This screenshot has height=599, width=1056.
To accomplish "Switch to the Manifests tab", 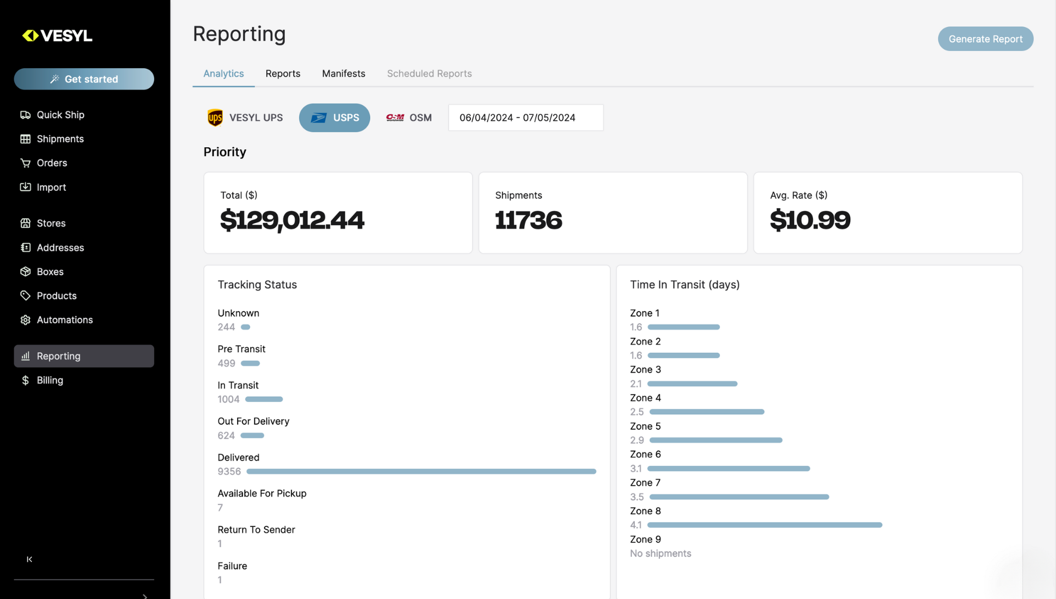I will pyautogui.click(x=343, y=74).
